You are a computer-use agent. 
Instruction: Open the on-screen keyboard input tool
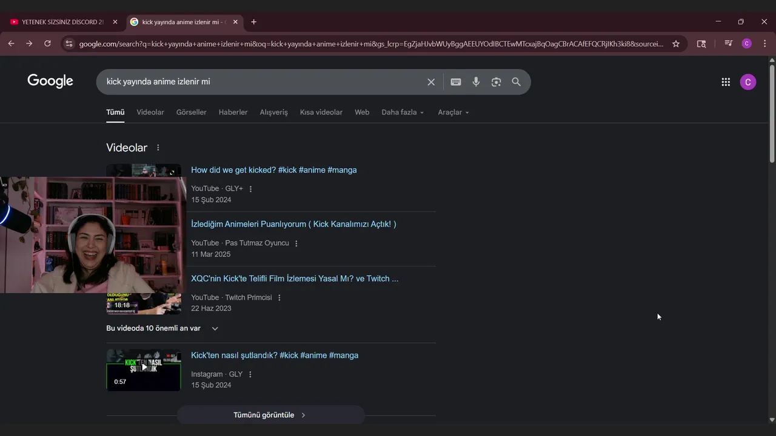pos(456,82)
